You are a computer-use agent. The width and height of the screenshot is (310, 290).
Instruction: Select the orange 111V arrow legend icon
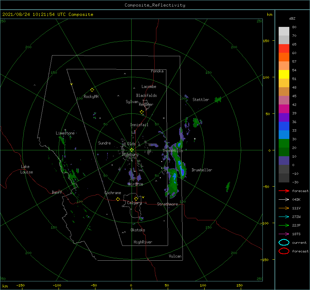pos(284,208)
